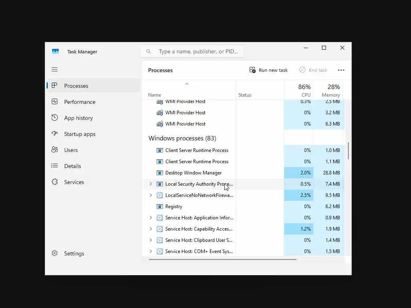Click the Service Host: Capability Access icon

(160, 229)
